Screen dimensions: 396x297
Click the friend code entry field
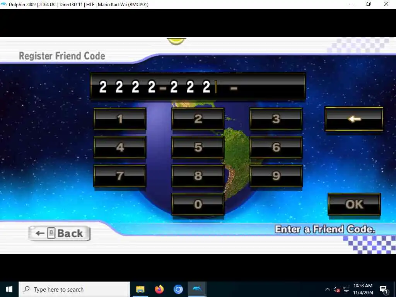pyautogui.click(x=198, y=86)
